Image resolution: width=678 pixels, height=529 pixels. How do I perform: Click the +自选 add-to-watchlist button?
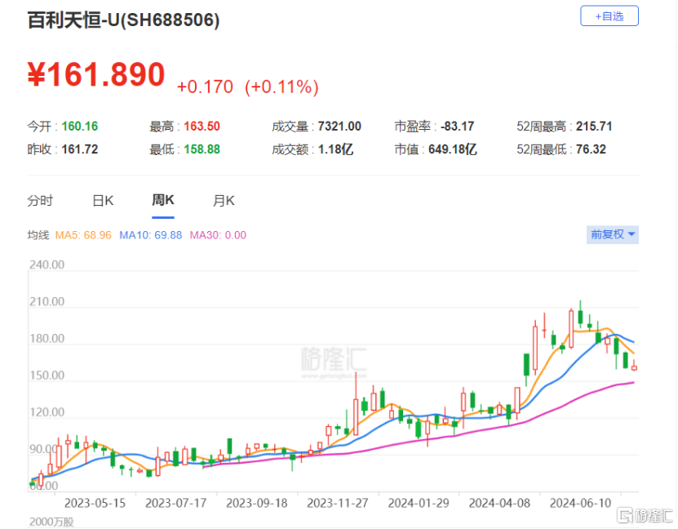click(x=609, y=16)
